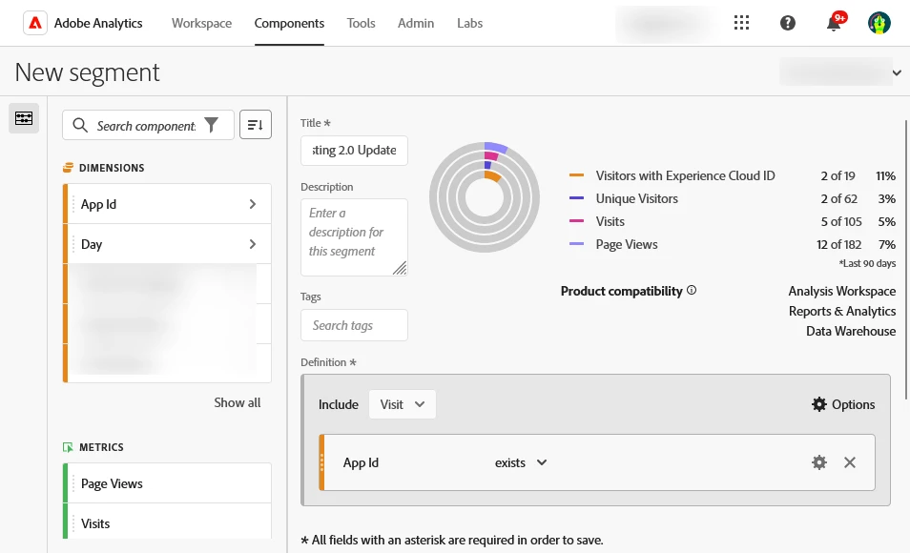Open the Workspace tab
This screenshot has width=910, height=553.
(x=201, y=23)
